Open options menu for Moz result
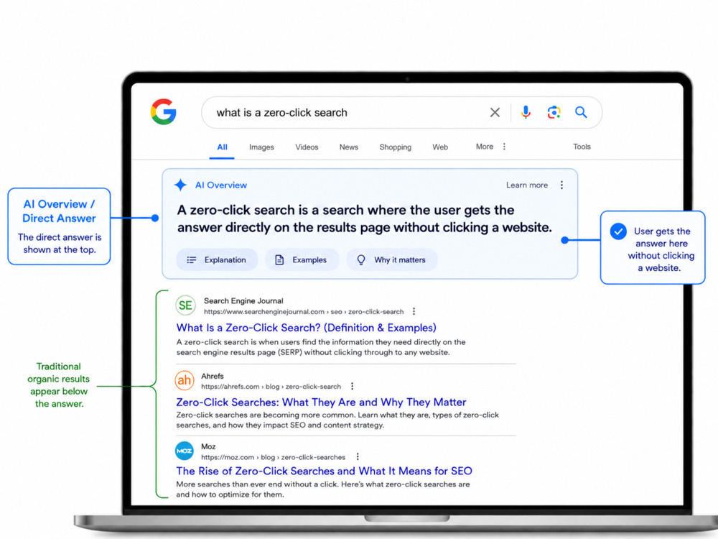Screen dimensions: 718x539 pyautogui.click(x=358, y=457)
